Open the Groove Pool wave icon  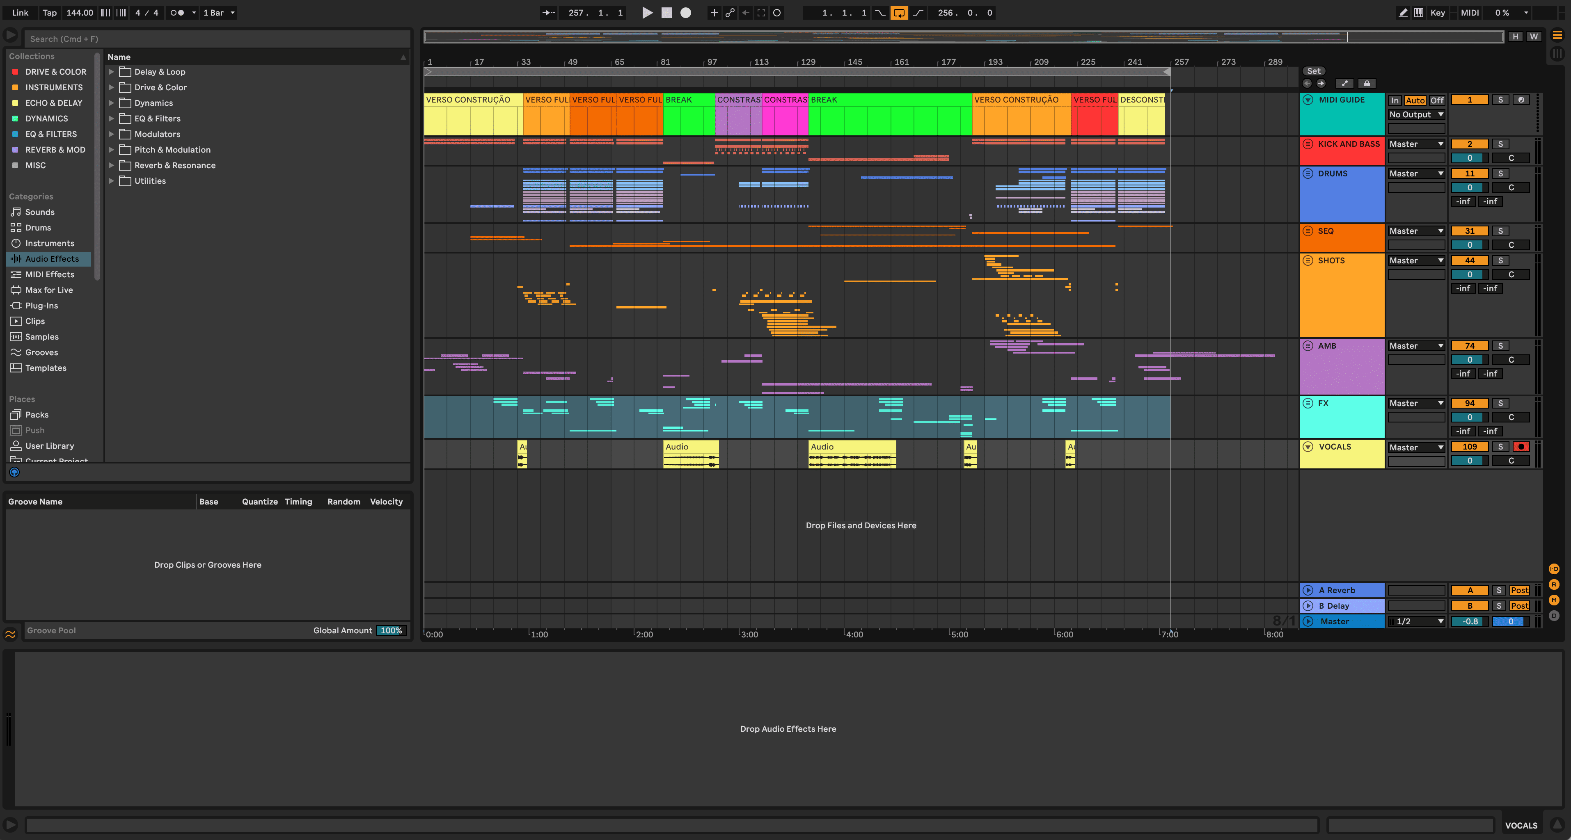tap(10, 634)
